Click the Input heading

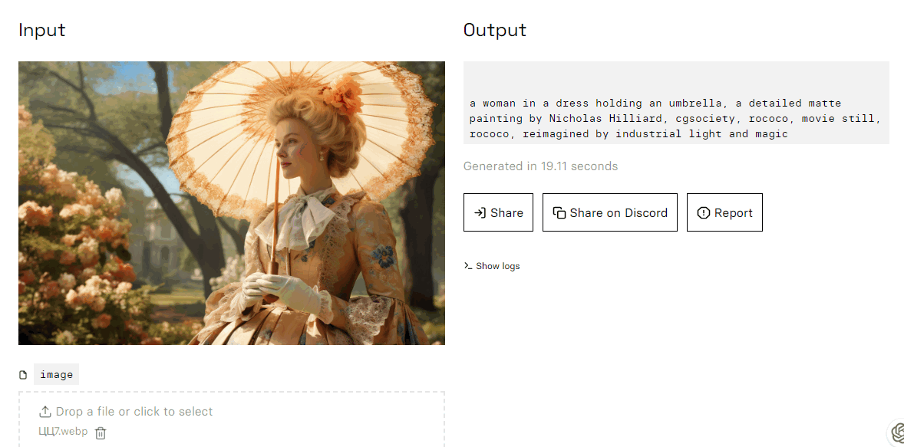pos(42,30)
